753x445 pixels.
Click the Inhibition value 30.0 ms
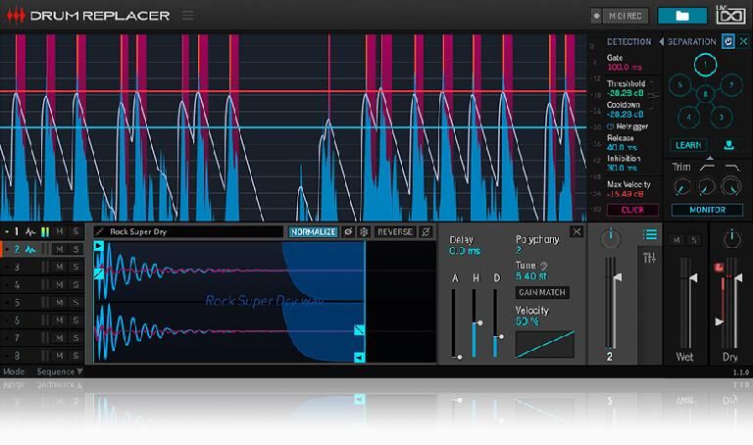coord(622,168)
